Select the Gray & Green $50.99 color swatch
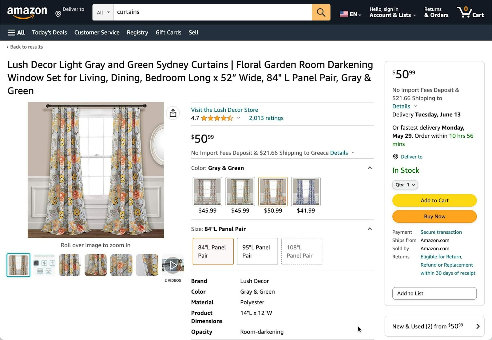 tap(273, 191)
